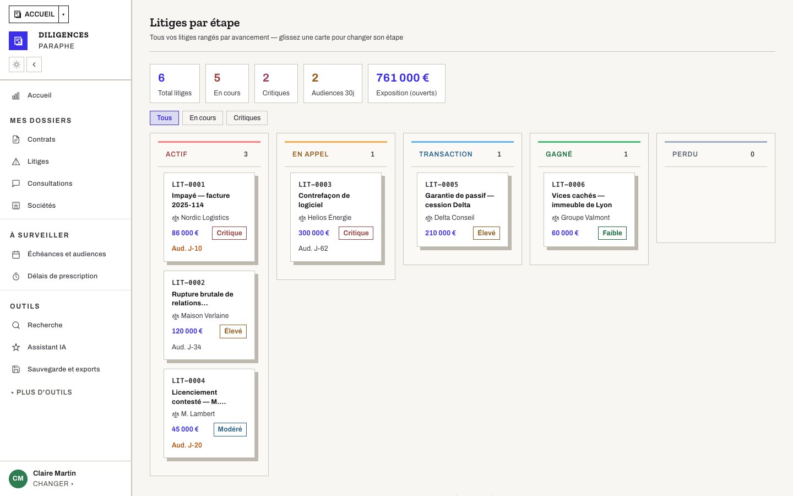The height and width of the screenshot is (496, 793).
Task: Click the Délais de prescription clock icon
Action: click(x=16, y=276)
